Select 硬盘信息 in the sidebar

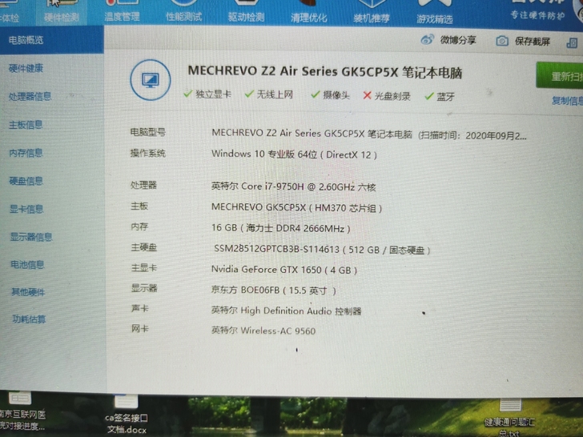[x=26, y=181]
